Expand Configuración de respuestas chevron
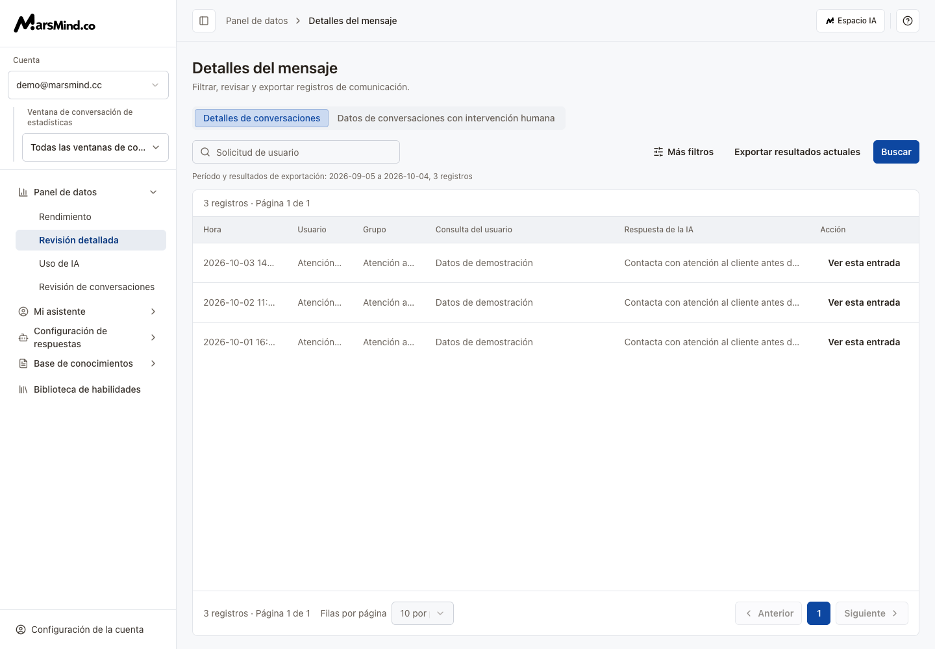This screenshot has height=649, width=935. coord(153,337)
